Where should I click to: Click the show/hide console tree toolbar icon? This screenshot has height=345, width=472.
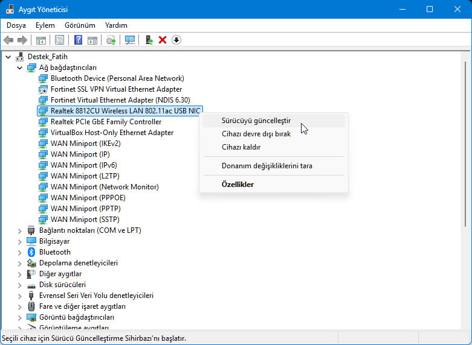coord(41,40)
